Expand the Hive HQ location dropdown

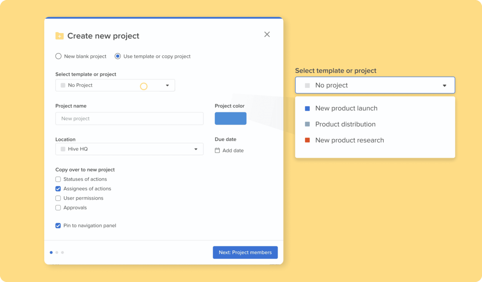click(x=196, y=149)
